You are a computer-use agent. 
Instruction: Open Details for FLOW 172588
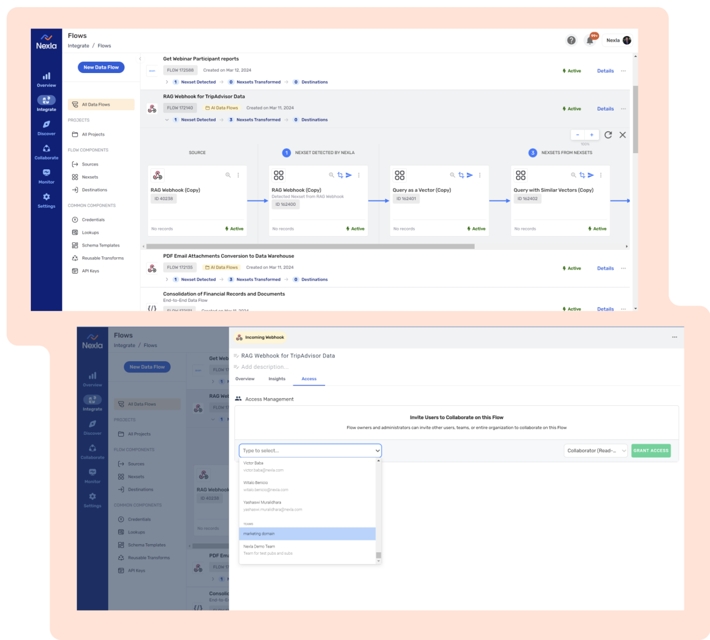click(x=605, y=70)
